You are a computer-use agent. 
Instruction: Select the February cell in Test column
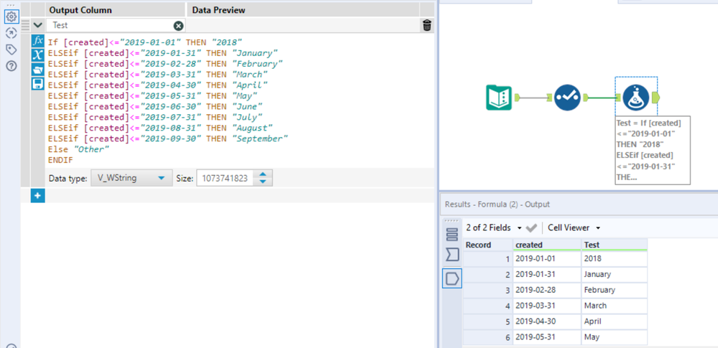click(614, 290)
